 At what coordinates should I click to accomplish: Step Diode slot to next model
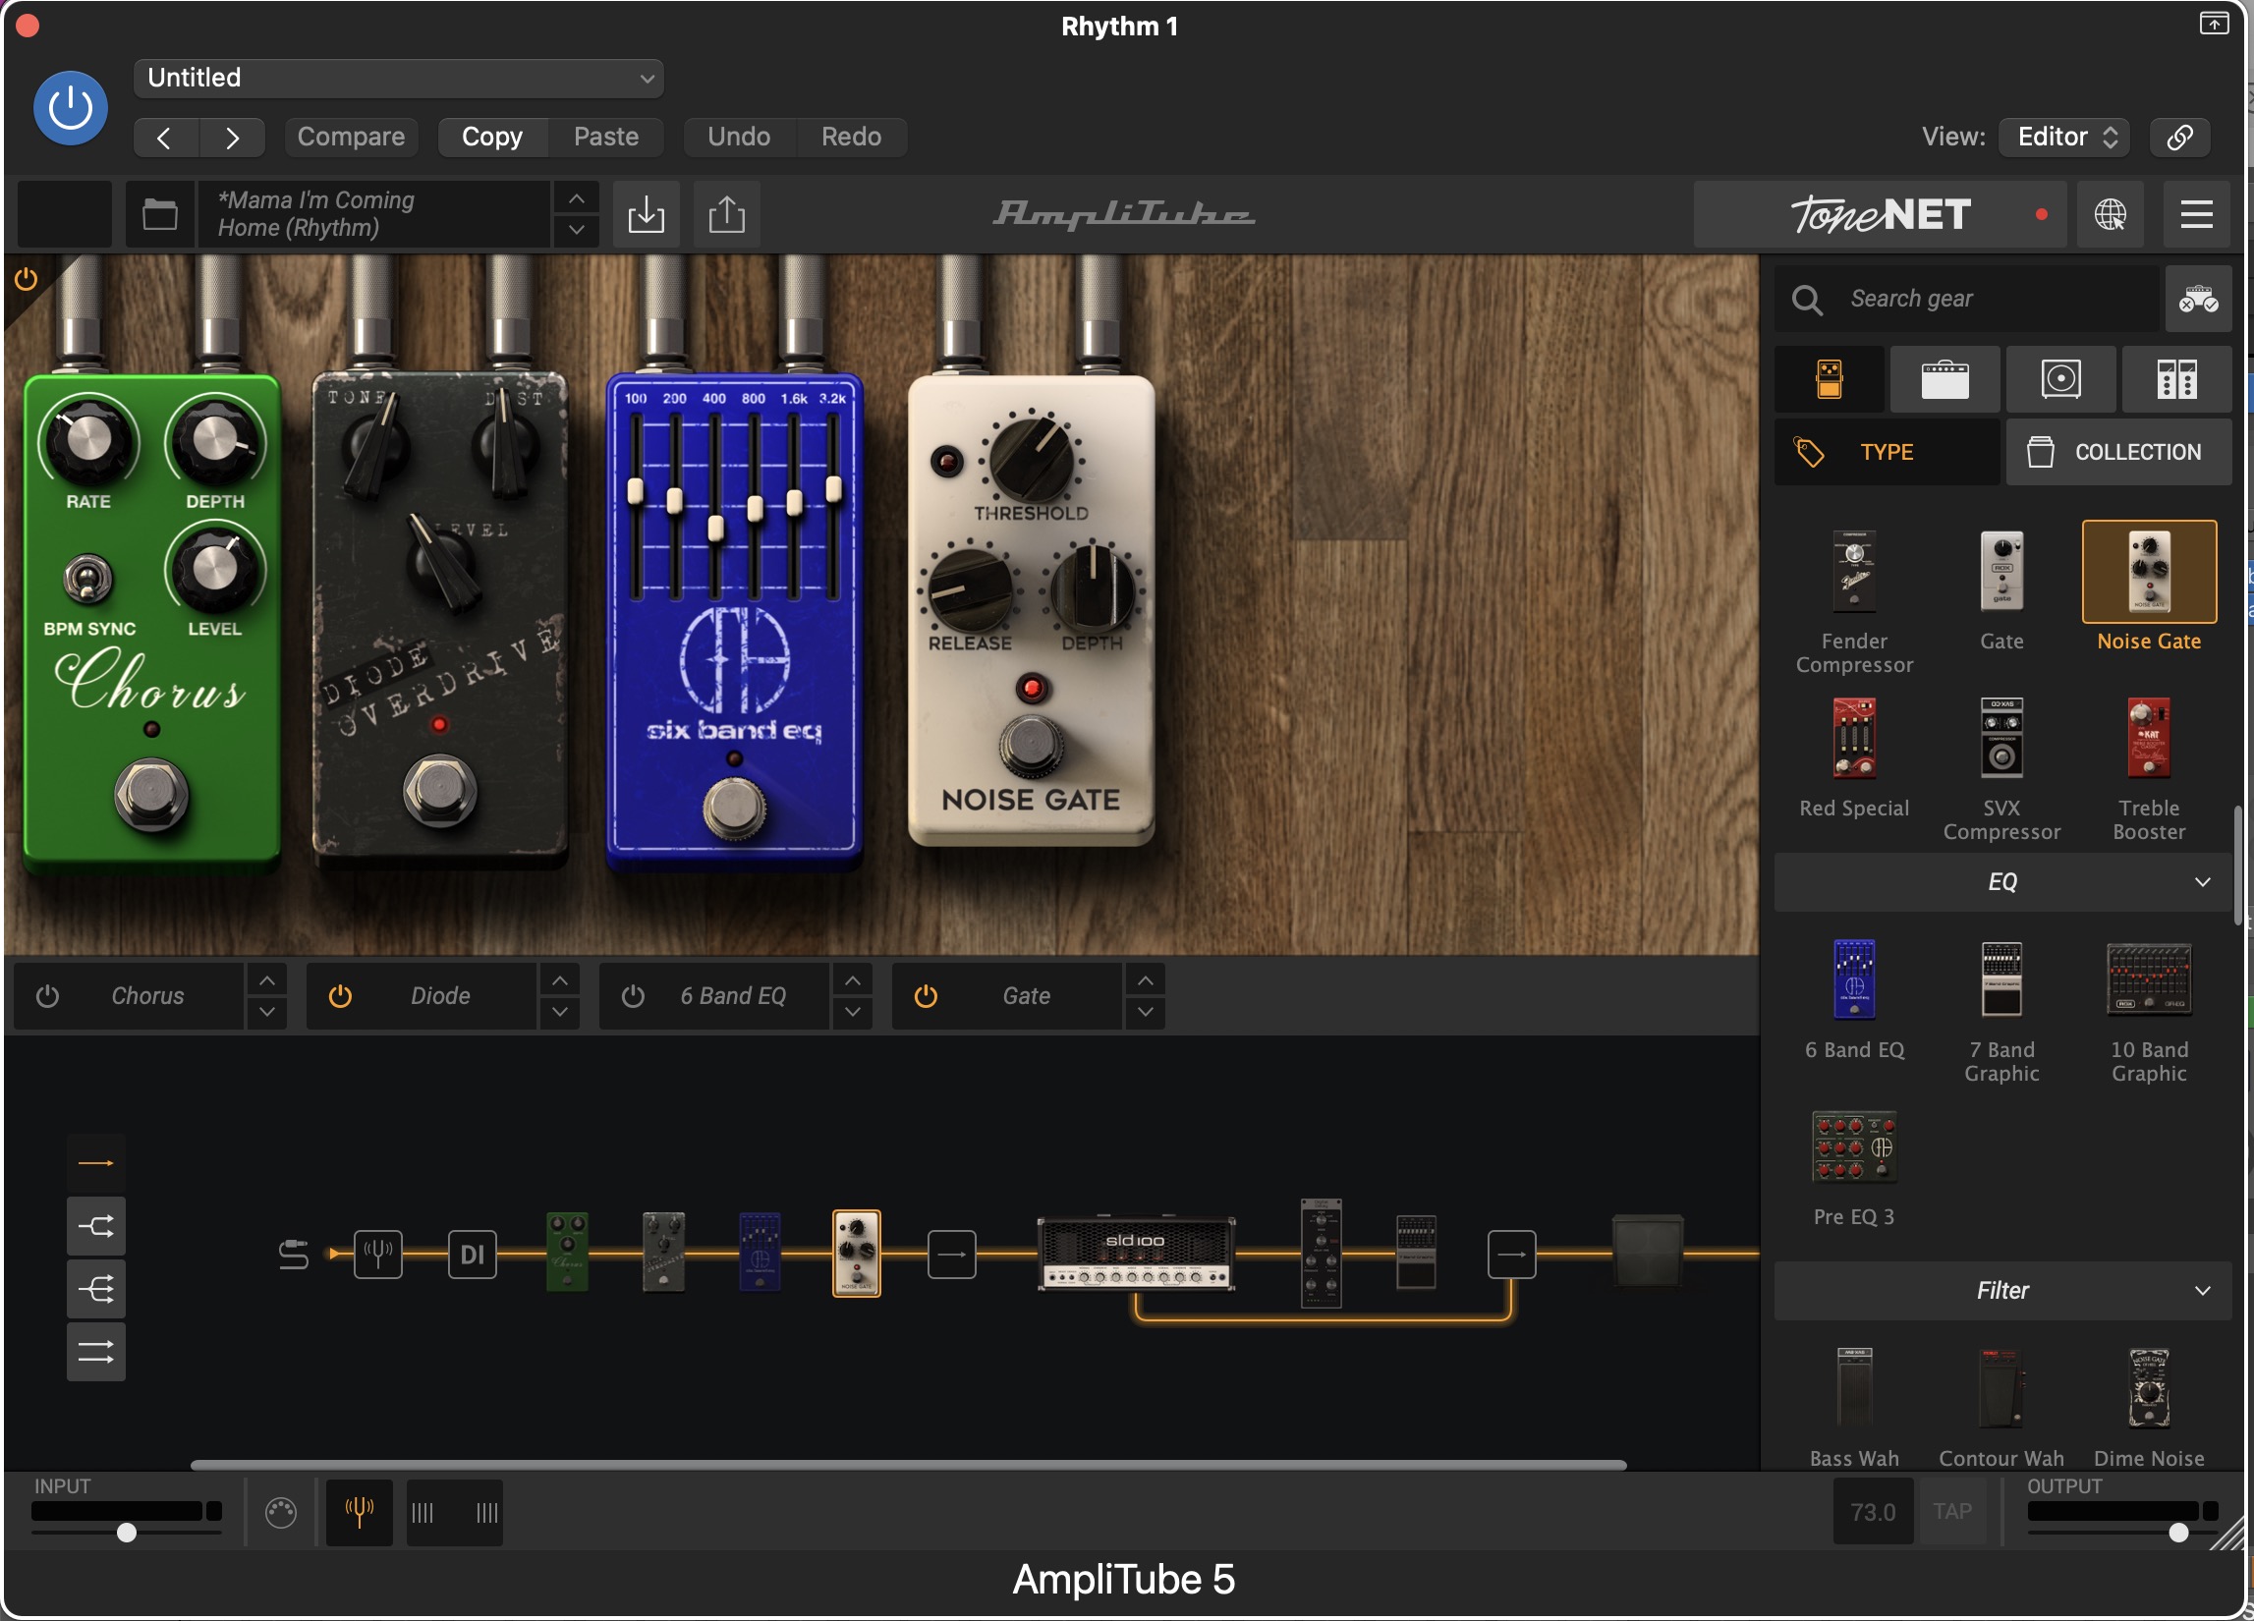click(x=559, y=1012)
